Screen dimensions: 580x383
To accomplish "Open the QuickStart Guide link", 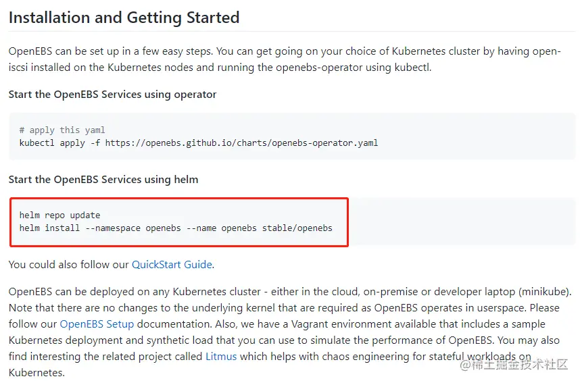I will coord(172,264).
